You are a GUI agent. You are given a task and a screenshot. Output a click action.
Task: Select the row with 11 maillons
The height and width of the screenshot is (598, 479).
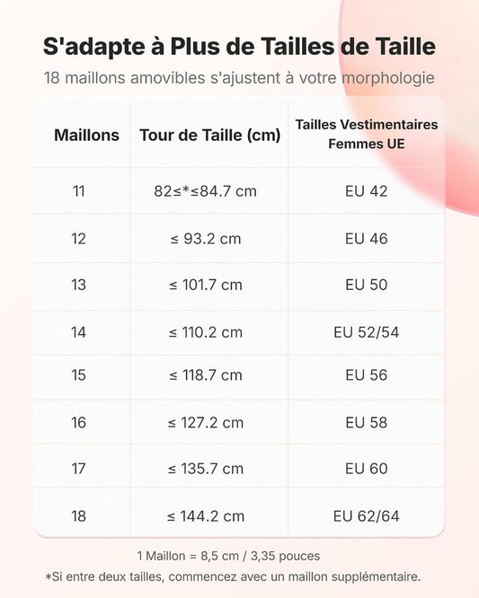pos(239,191)
